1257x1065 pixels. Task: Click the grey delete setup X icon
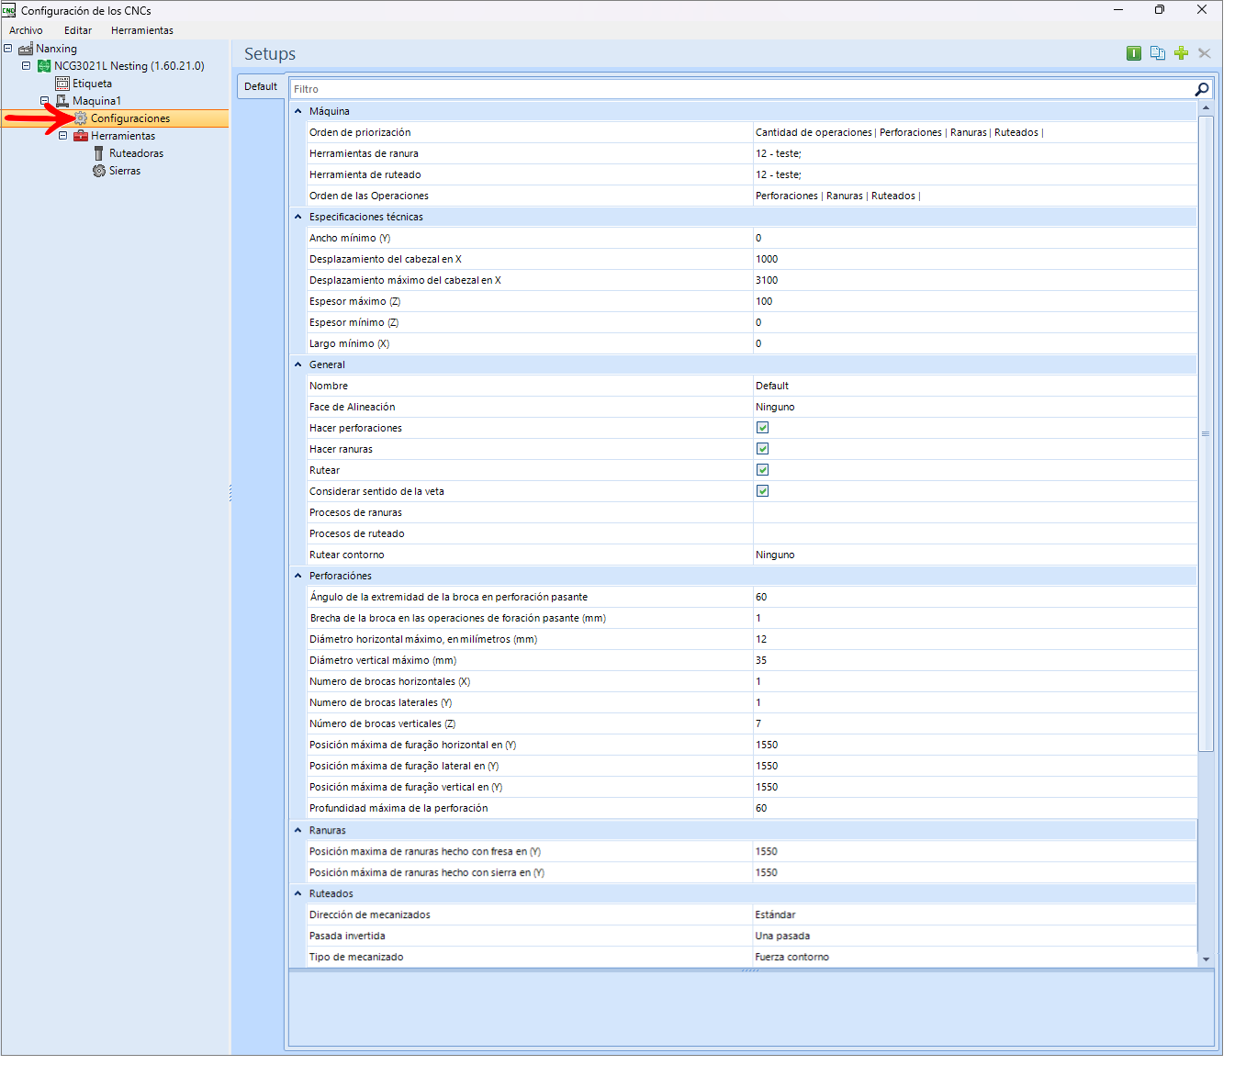(1205, 53)
